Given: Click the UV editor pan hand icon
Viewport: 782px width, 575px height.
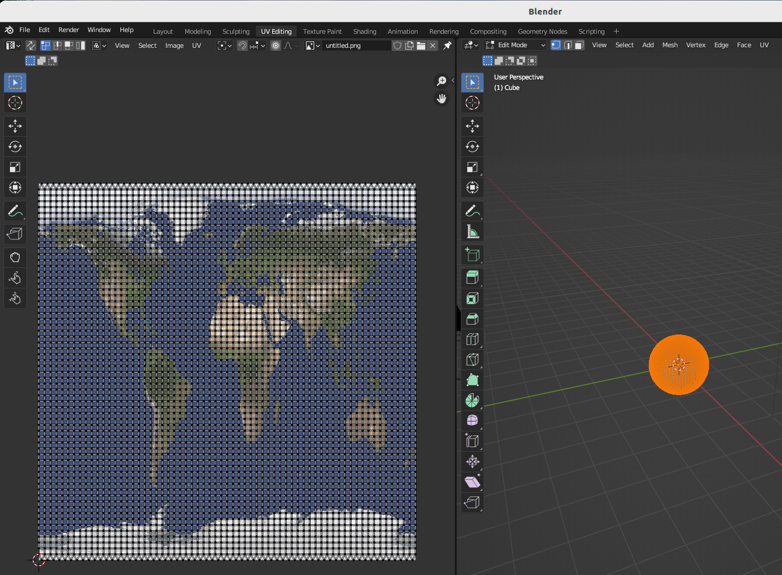Looking at the screenshot, I should pos(442,99).
